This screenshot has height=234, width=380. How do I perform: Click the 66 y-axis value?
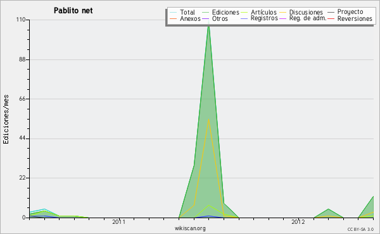click(22, 99)
